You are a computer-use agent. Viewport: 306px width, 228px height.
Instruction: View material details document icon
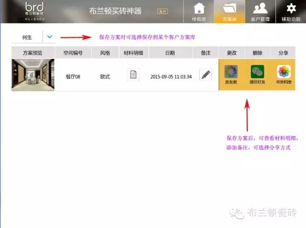click(133, 75)
